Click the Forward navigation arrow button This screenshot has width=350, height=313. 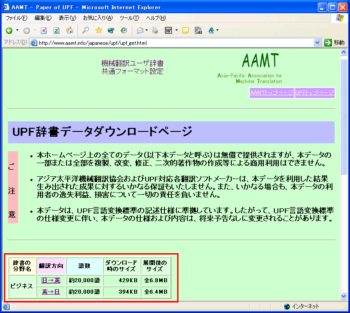click(x=26, y=30)
